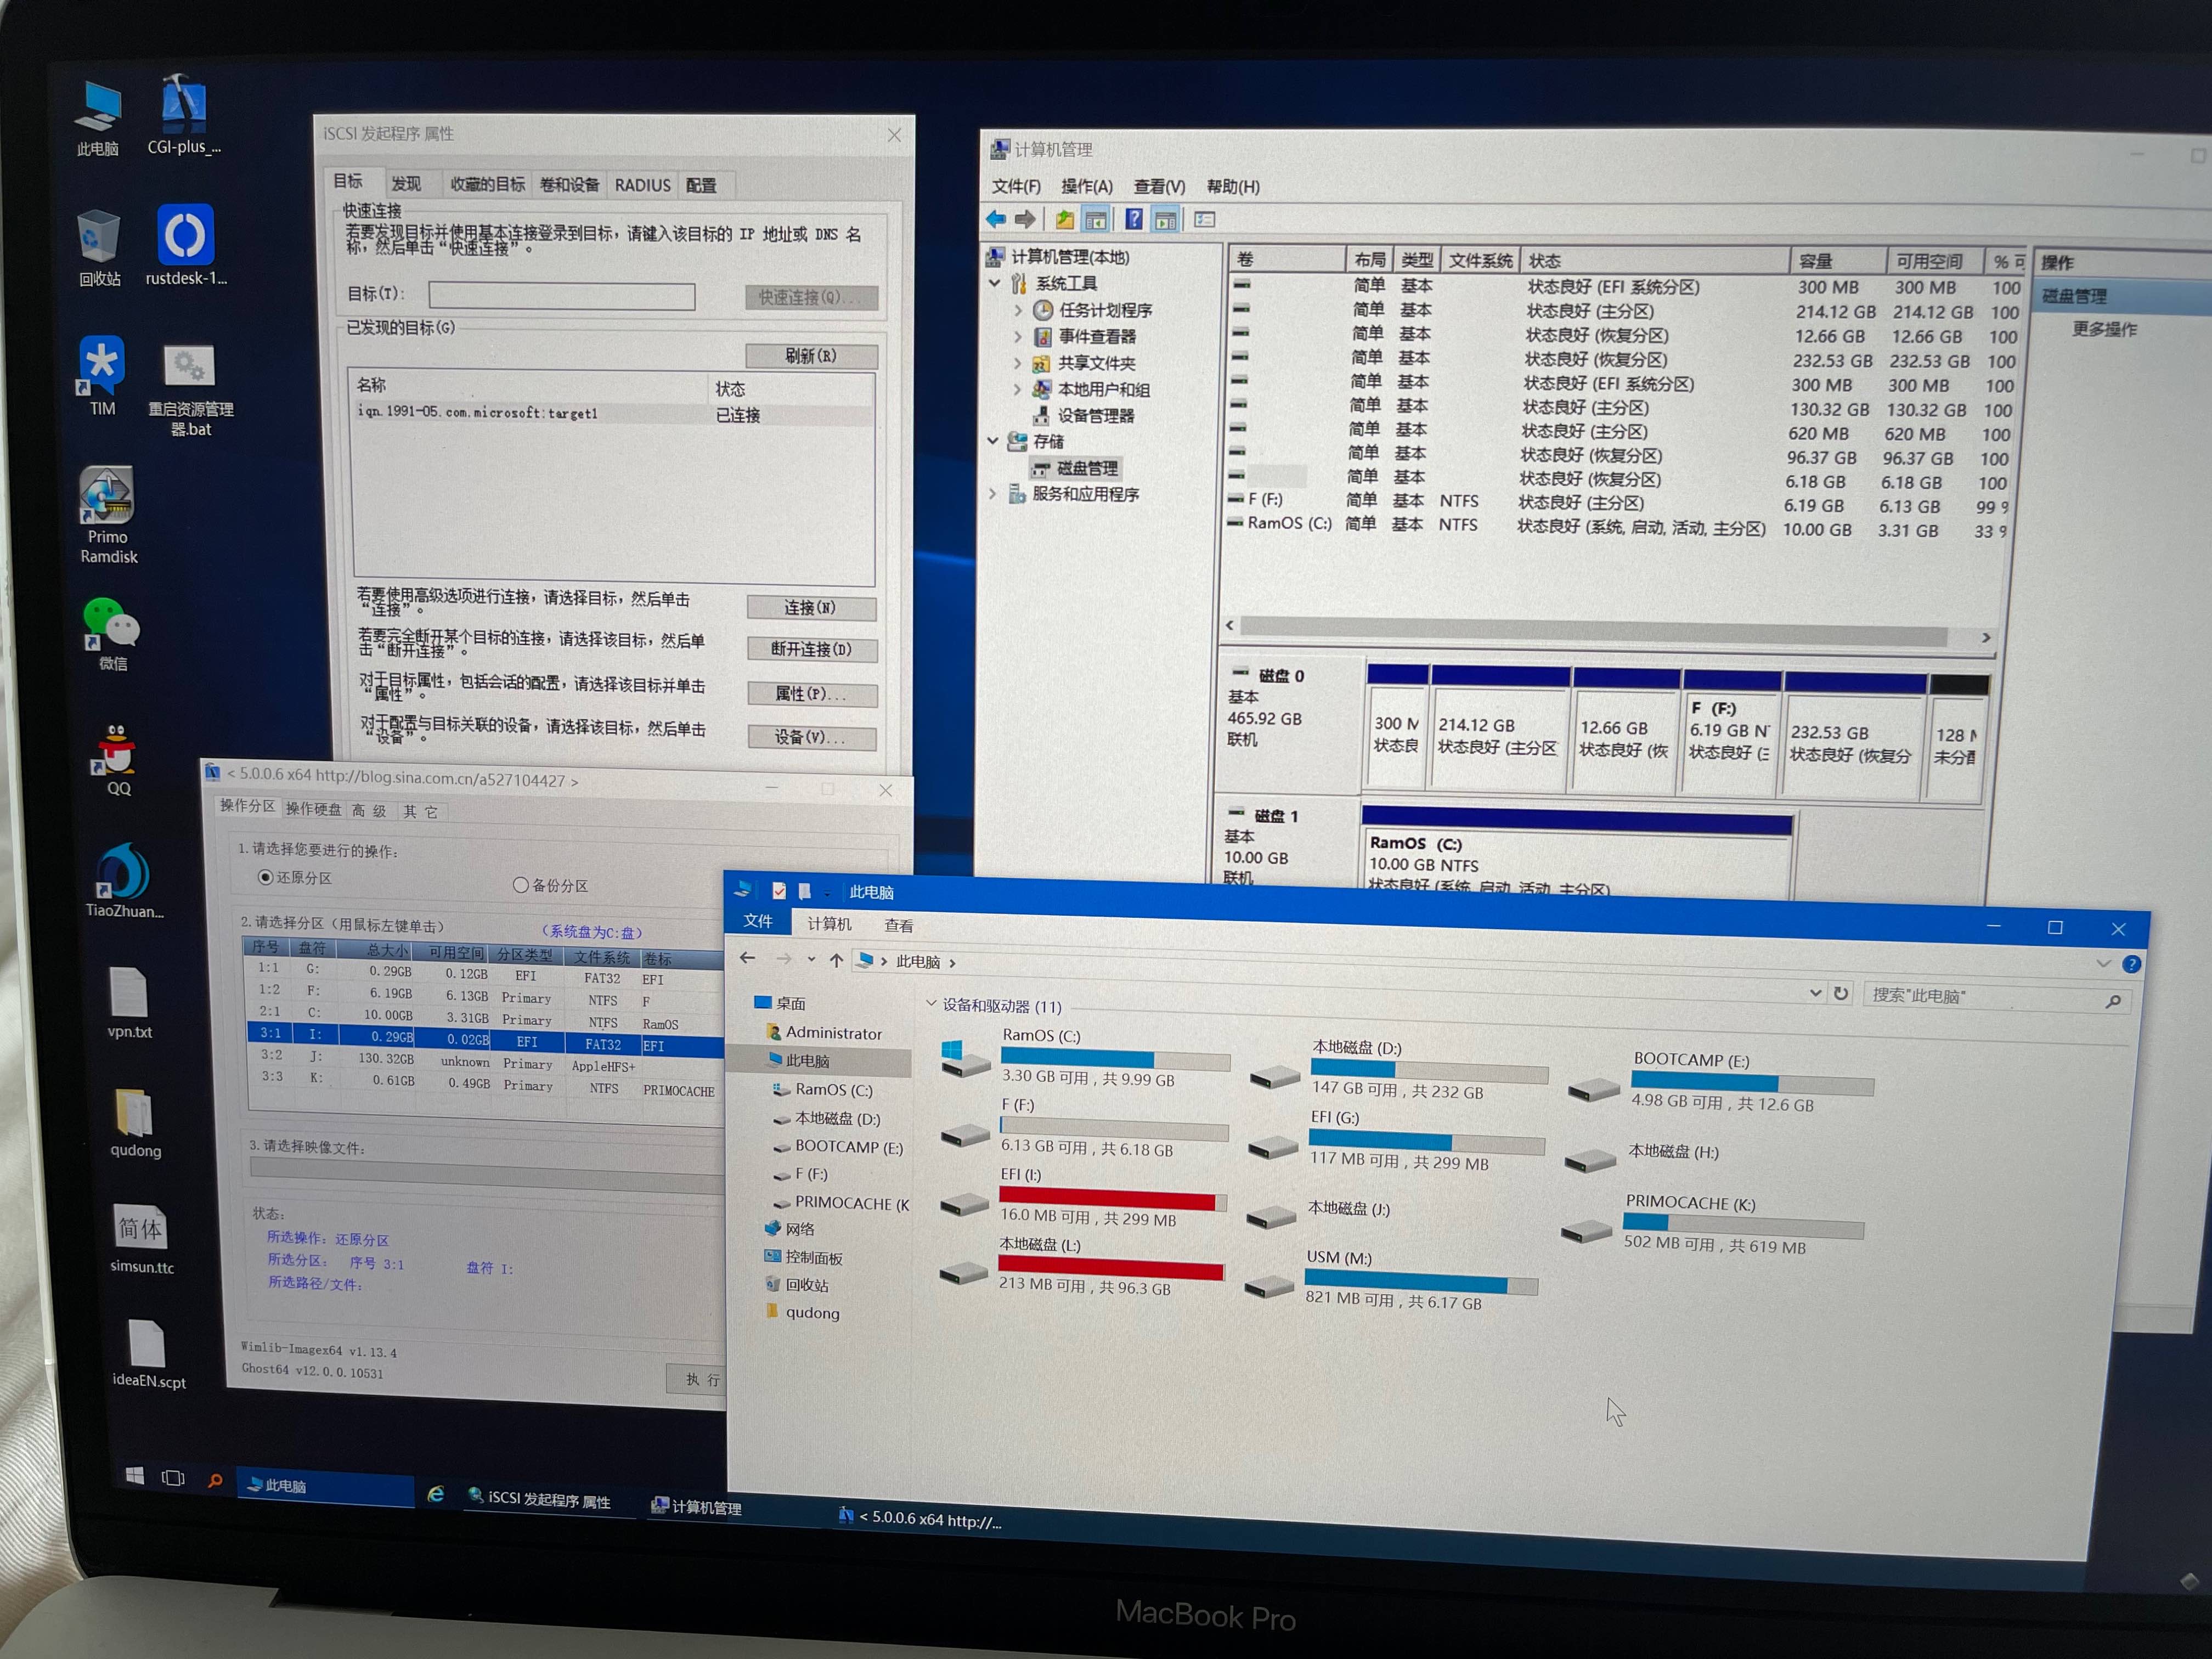Image resolution: width=2212 pixels, height=1659 pixels.
Task: Launch the QQ penguin desktop icon
Action: coord(118,760)
